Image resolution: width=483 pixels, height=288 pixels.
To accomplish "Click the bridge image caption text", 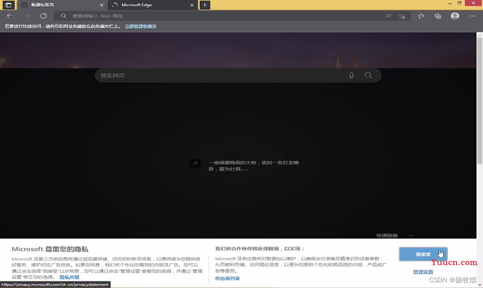I will pos(254,165).
